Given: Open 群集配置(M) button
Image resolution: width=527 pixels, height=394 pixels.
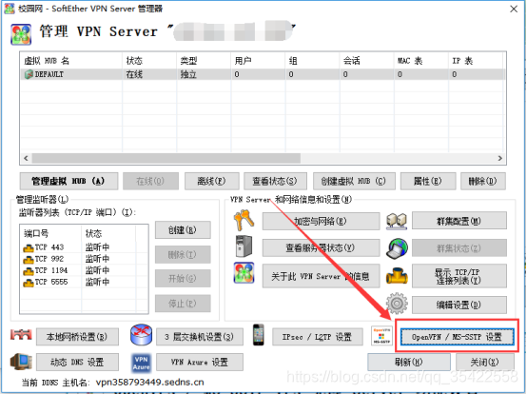Looking at the screenshot, I should 459,221.
